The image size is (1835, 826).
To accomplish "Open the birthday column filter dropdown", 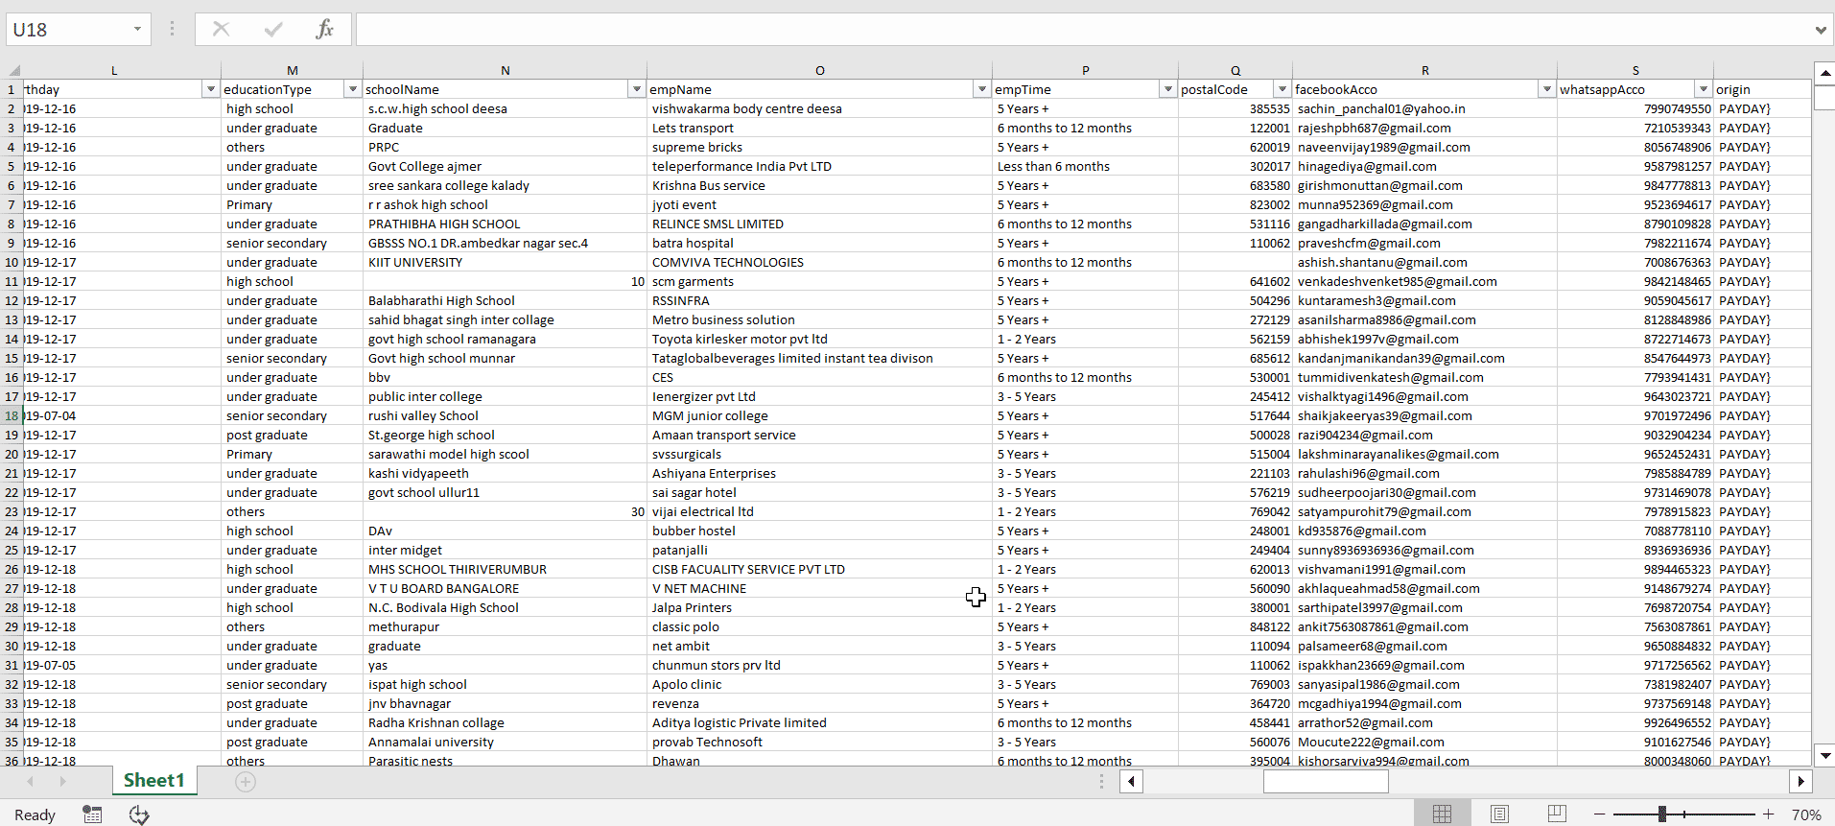I will (211, 89).
